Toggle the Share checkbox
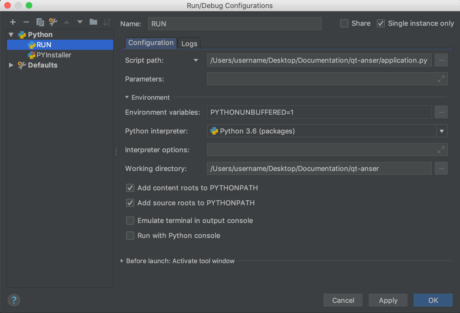460x313 pixels. 344,23
